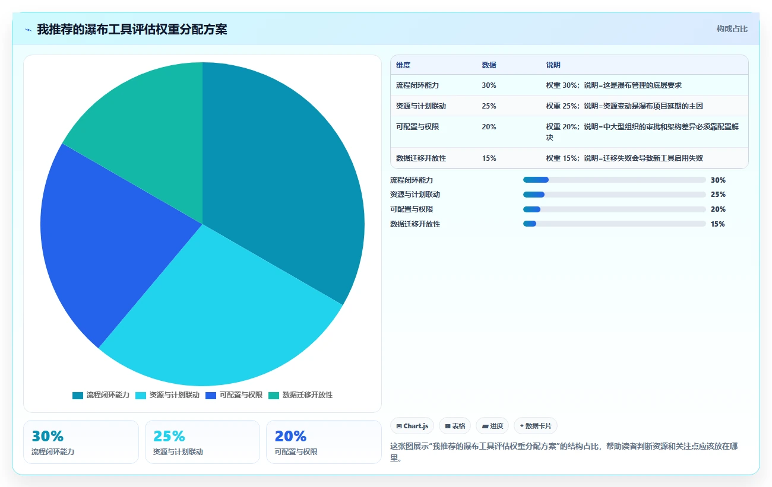
Task: Click table cell 可配置与权限
Action: [x=417, y=127]
